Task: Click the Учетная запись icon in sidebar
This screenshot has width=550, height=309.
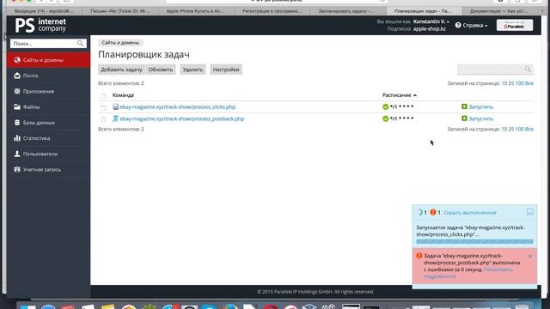Action: click(17, 169)
